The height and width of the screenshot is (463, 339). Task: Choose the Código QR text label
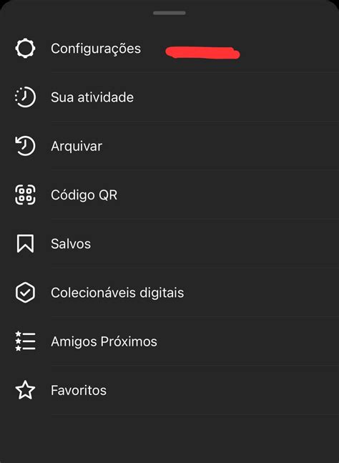coord(84,195)
